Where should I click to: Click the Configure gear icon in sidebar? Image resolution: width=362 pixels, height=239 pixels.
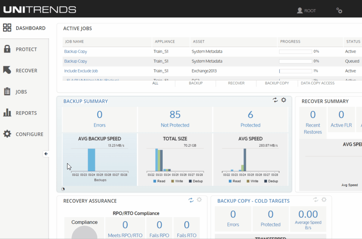(7, 134)
